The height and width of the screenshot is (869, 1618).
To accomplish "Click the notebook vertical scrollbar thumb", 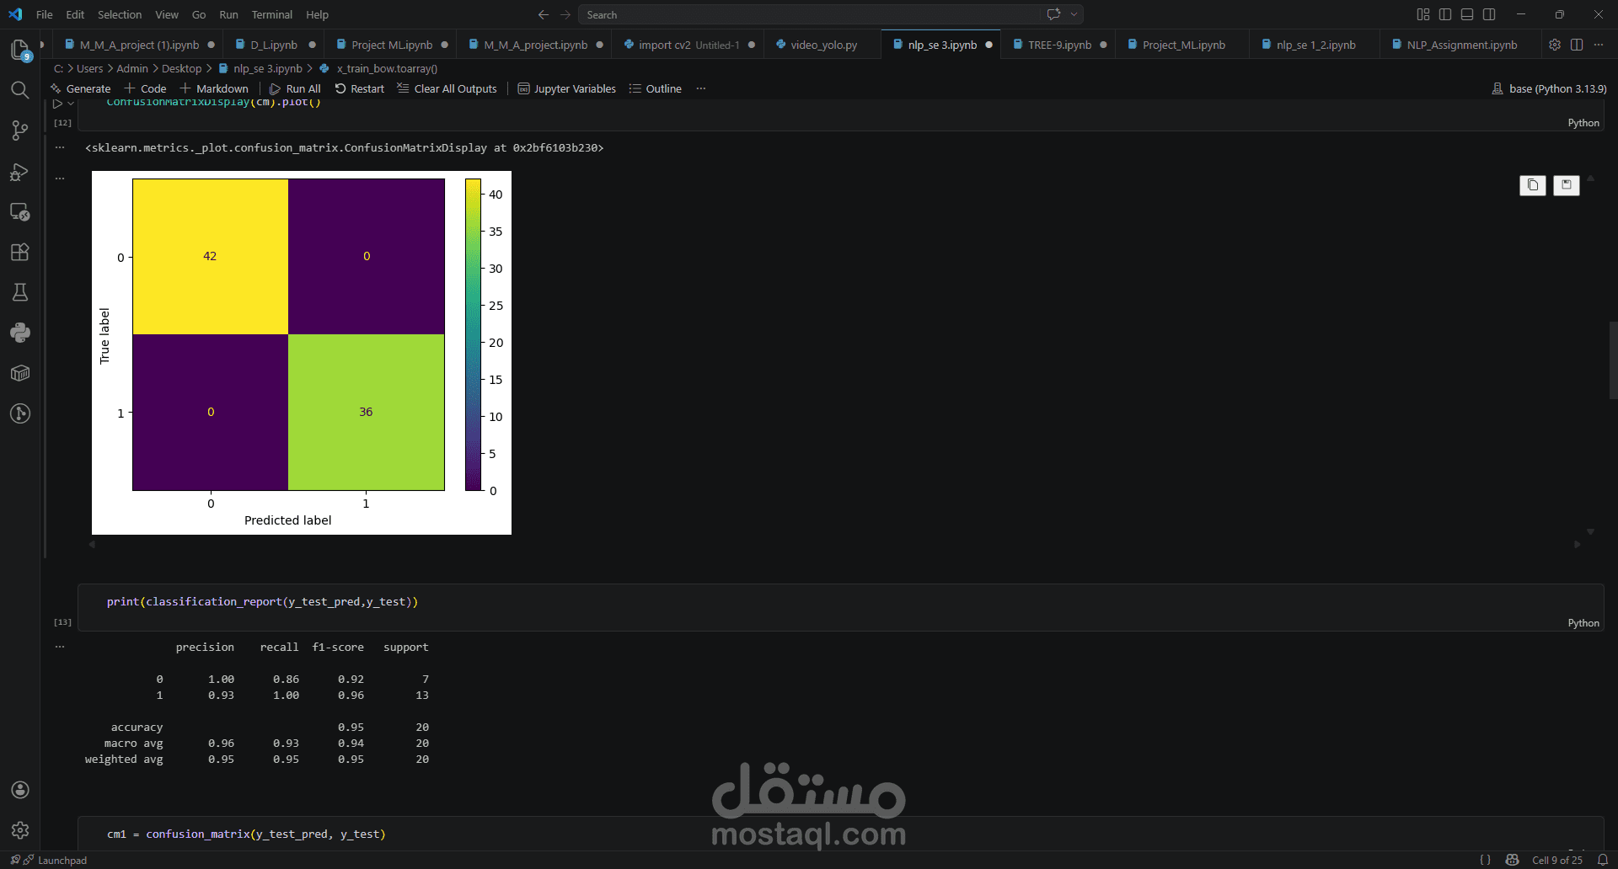I will tap(1613, 360).
